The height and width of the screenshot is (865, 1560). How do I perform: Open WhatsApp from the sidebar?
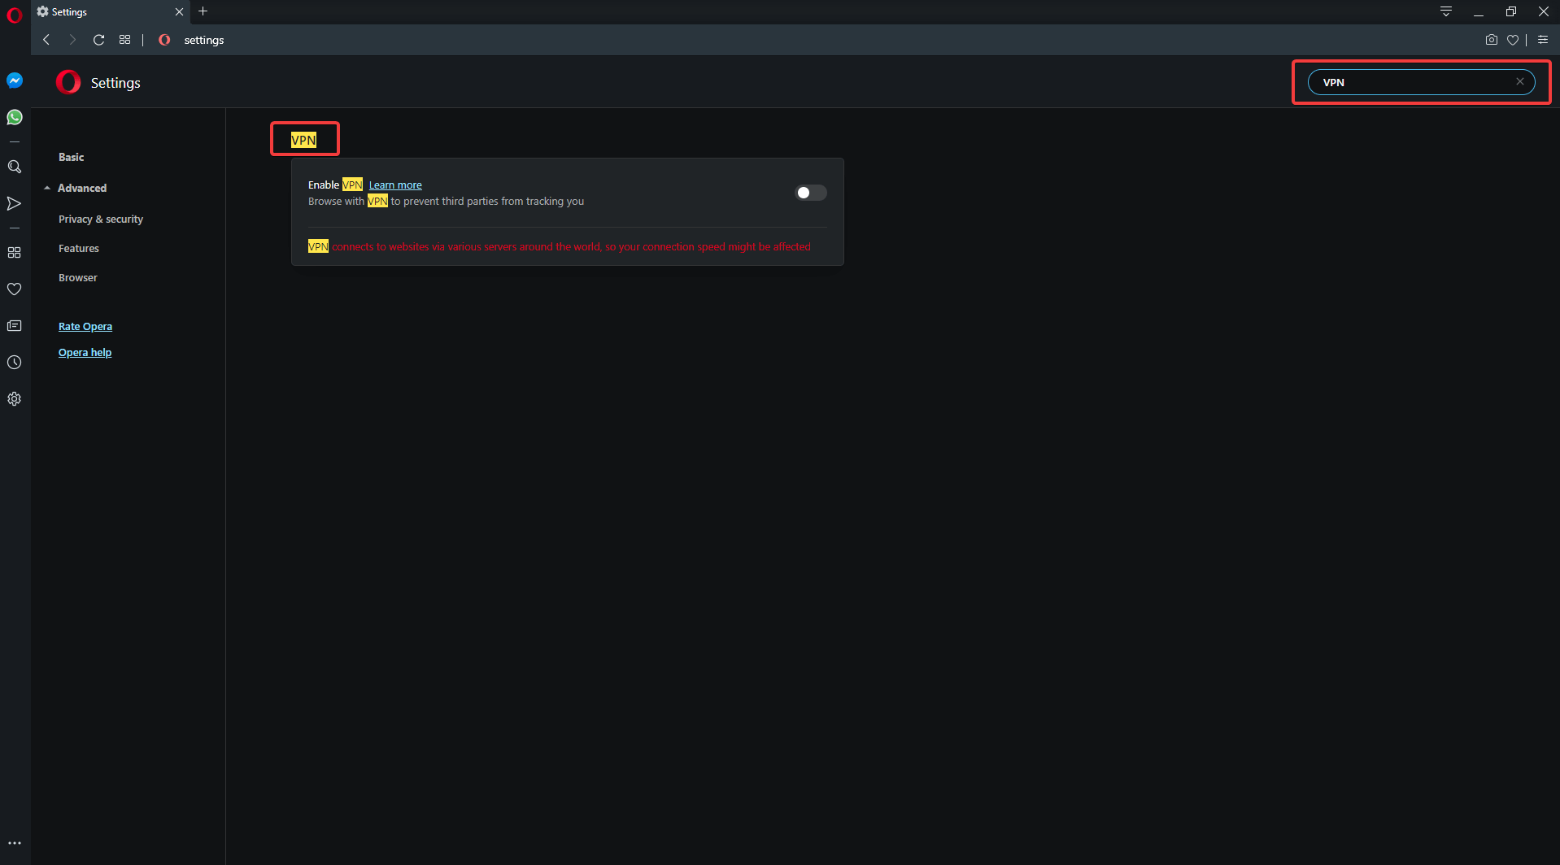15,117
